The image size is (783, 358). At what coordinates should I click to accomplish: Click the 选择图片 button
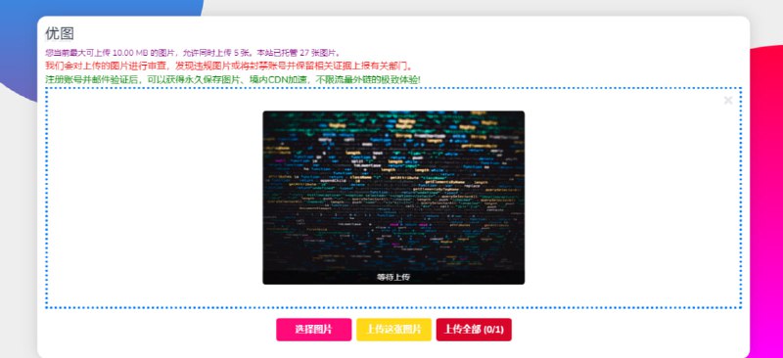313,330
